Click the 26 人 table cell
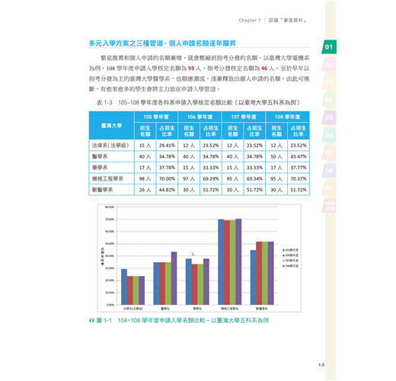396x381 pixels. coord(145,190)
